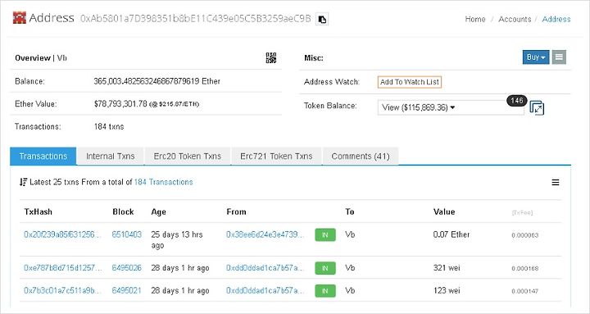This screenshot has width=590, height=314.
Task: Open transaction hash 0xe787b8d715d1257
Action: (62, 268)
